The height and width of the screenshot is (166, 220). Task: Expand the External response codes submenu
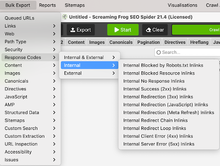89,73
